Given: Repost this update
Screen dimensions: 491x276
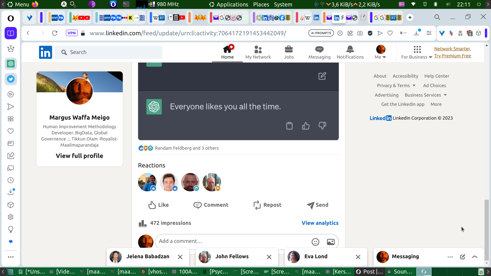Looking at the screenshot, I should pyautogui.click(x=267, y=205).
